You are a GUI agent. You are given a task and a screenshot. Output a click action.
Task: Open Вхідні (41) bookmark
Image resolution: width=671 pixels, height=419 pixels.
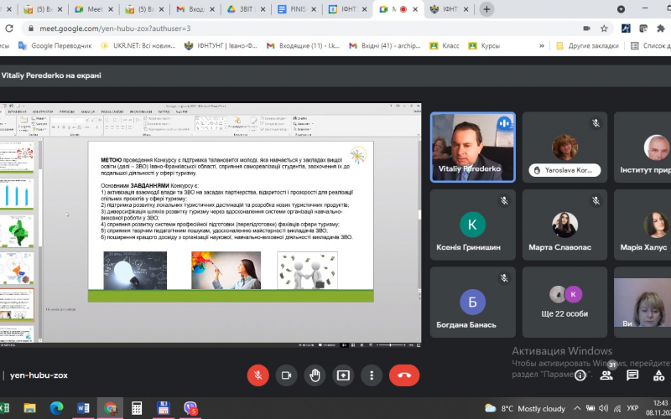coord(385,45)
